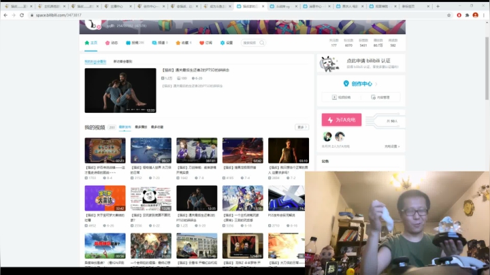The image size is (490, 275).
Task: Click the pink 为TA充电 charge button
Action: click(342, 120)
